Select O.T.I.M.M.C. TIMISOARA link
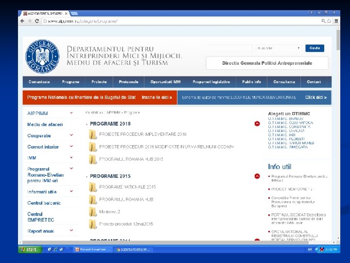The width and height of the screenshot is (350, 263). [x=288, y=147]
